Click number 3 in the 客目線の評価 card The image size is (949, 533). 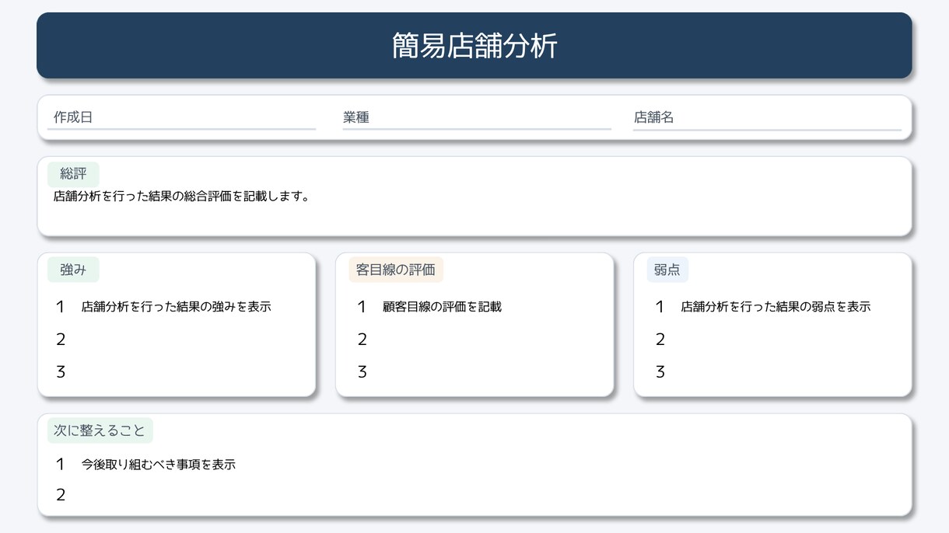(362, 372)
